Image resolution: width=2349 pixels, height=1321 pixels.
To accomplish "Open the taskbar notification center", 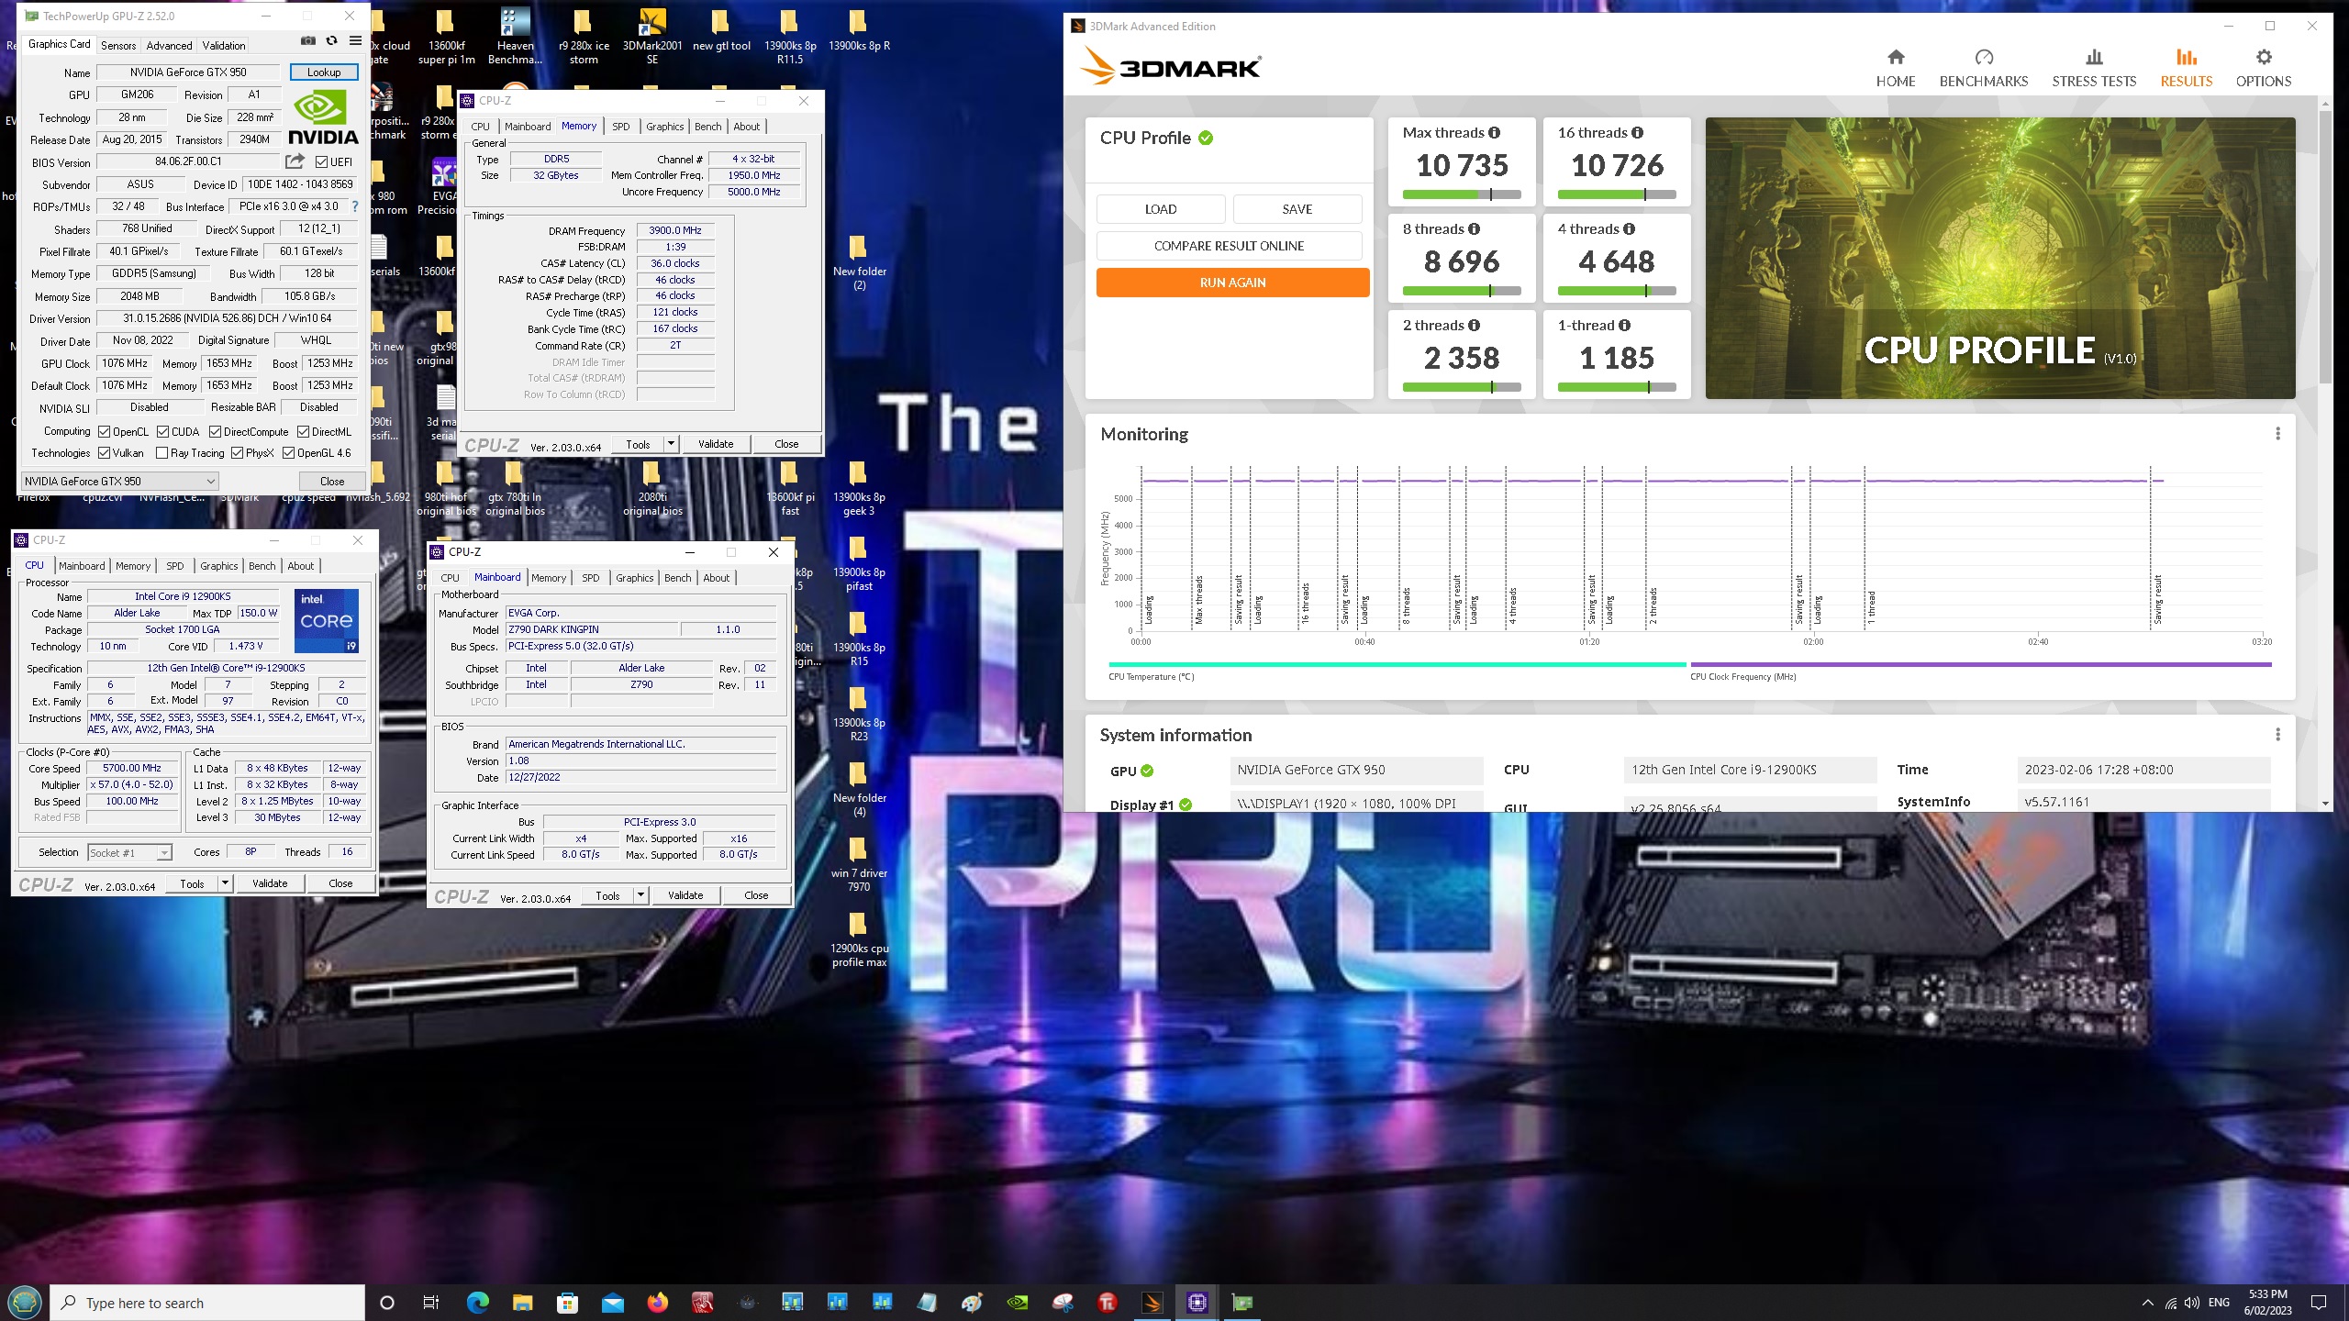I will [x=2319, y=1303].
